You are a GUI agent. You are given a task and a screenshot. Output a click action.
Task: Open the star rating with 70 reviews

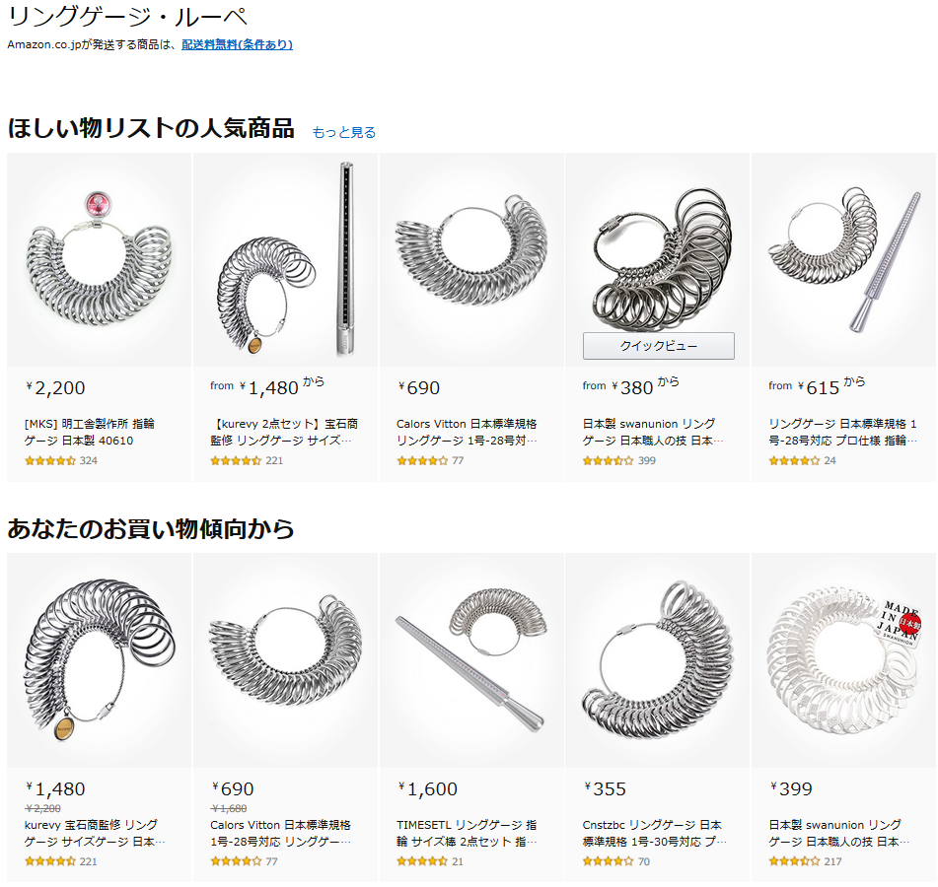coord(616,862)
